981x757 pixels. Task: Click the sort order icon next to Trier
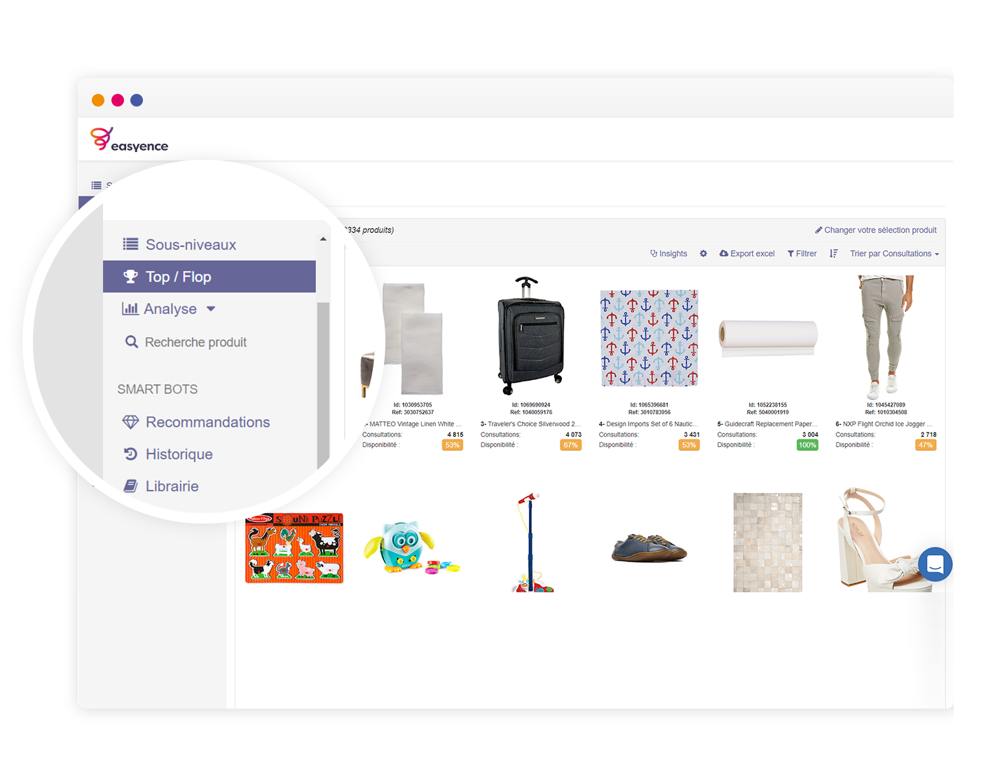tap(833, 253)
